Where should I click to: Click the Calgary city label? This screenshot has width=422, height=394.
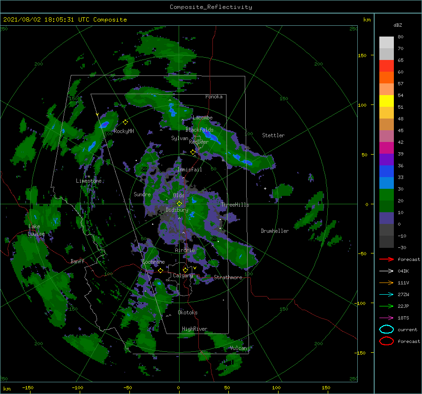tap(183, 275)
